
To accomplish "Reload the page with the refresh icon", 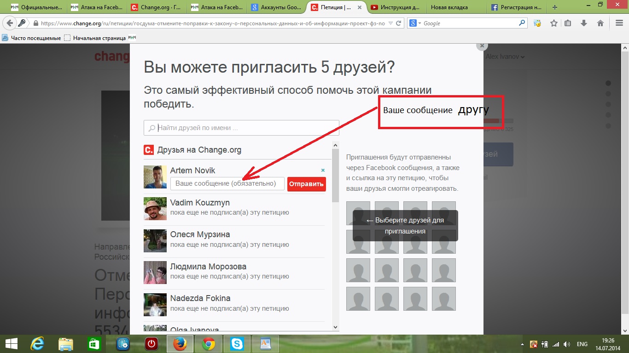I will 399,23.
